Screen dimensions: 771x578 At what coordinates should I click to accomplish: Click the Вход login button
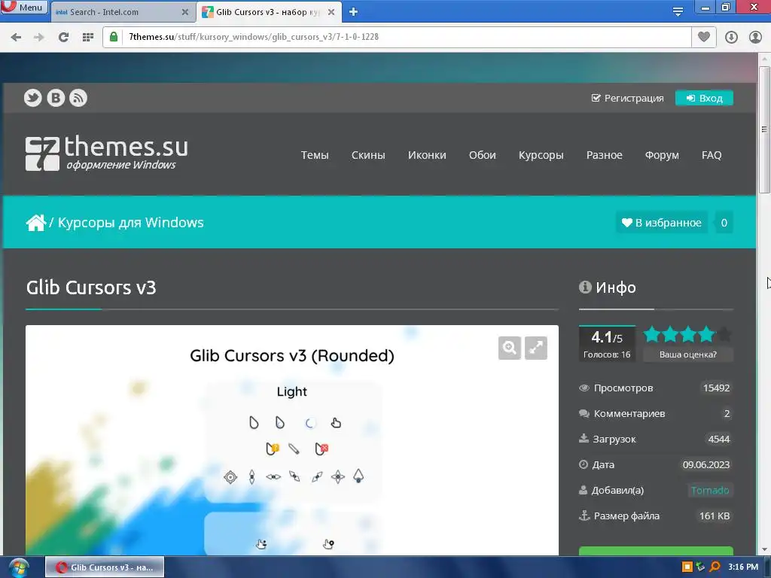(704, 98)
